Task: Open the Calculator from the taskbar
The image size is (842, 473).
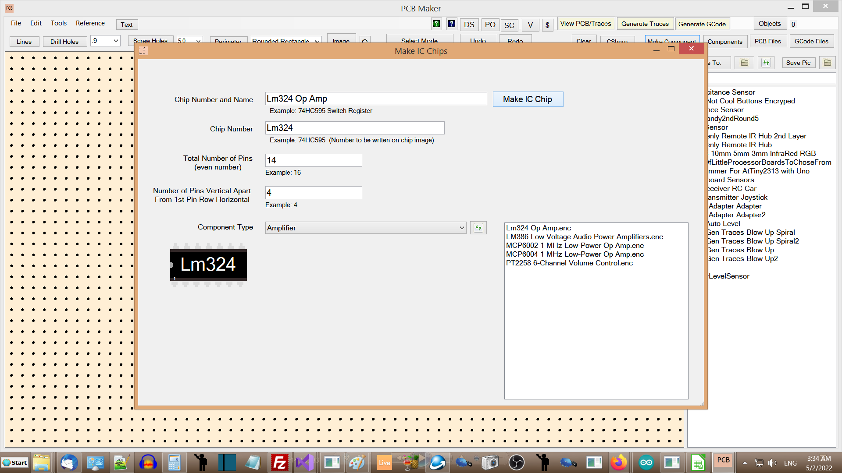Action: (174, 462)
